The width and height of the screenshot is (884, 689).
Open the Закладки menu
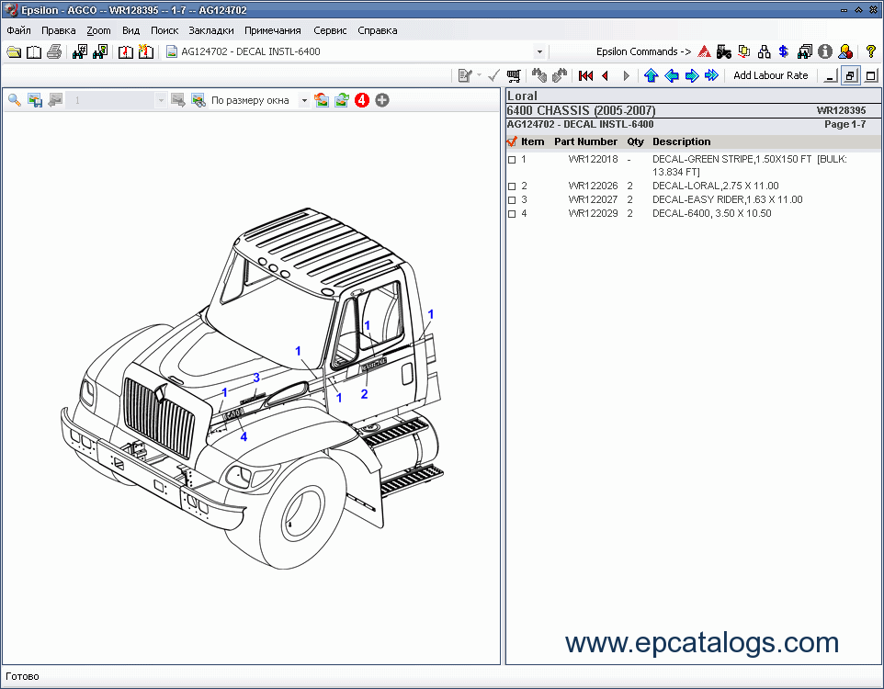[x=211, y=30]
